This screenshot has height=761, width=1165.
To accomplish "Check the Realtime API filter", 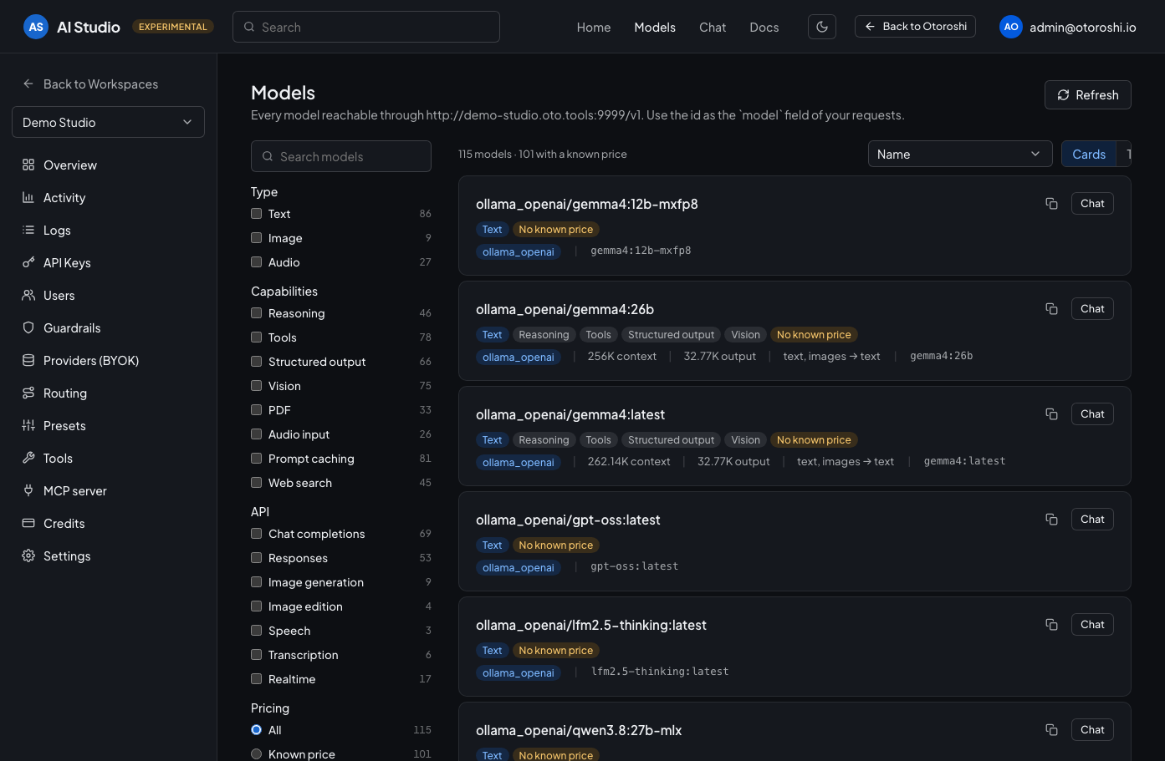I will (x=257, y=678).
